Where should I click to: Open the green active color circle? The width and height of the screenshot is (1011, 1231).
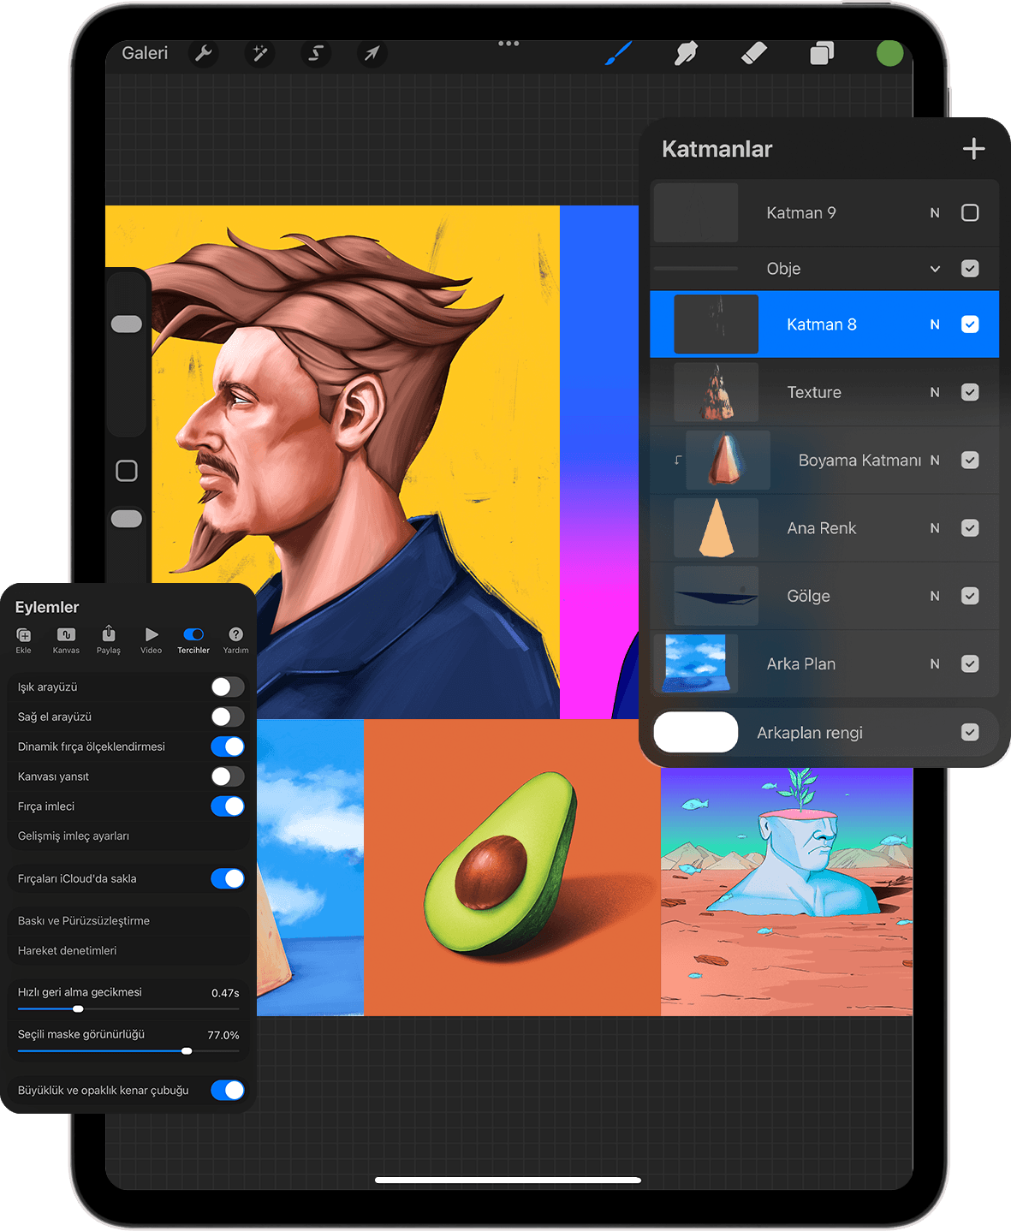[x=889, y=53]
